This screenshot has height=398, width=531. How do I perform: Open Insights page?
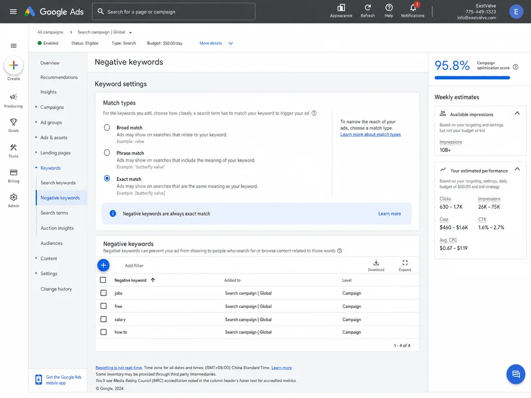(x=48, y=92)
